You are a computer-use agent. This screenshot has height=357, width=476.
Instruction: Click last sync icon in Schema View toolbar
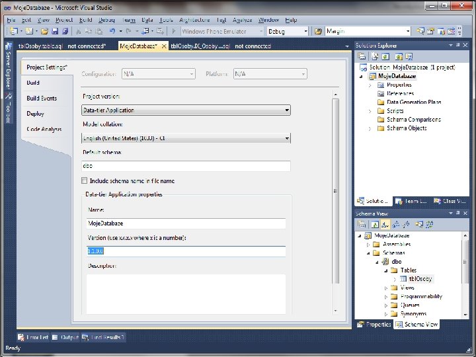pos(429,224)
